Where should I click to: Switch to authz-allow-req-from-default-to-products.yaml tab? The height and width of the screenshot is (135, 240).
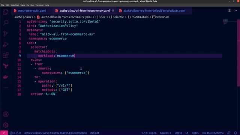coord(154,10)
